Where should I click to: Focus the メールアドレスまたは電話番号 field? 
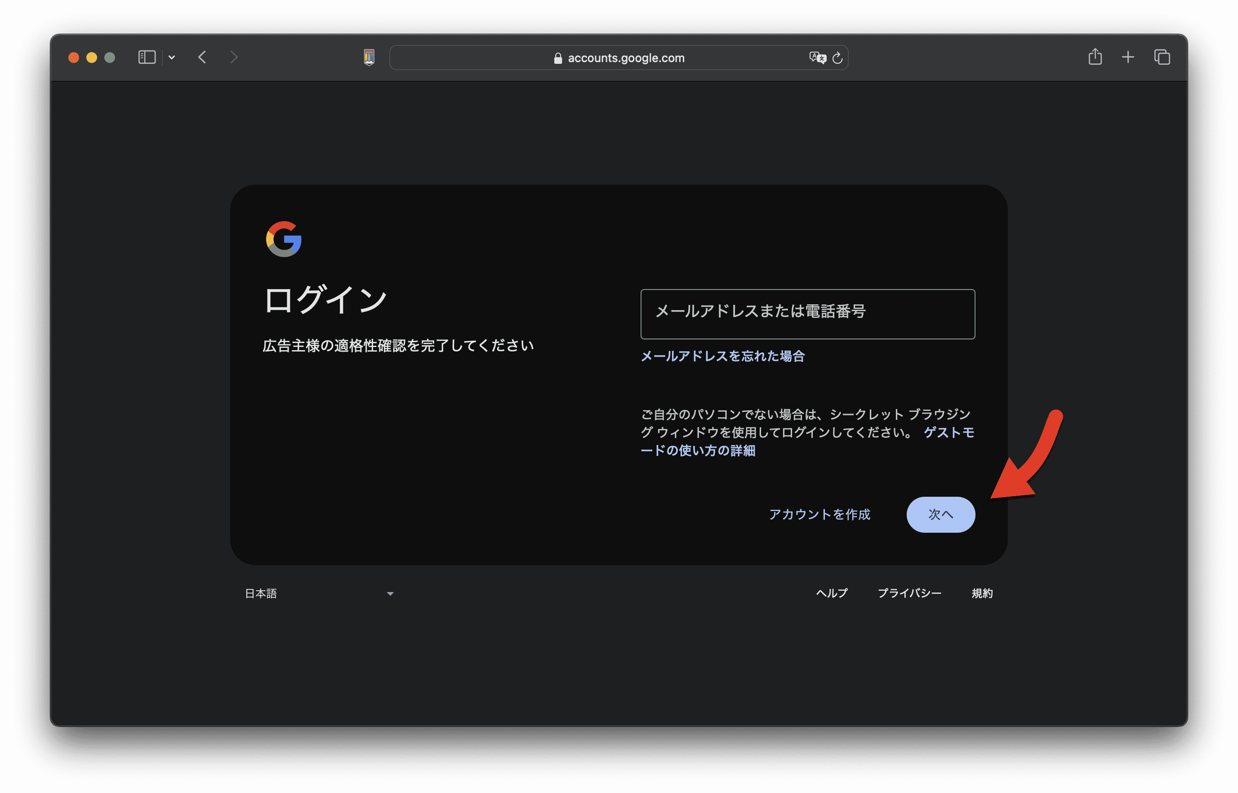(x=807, y=314)
